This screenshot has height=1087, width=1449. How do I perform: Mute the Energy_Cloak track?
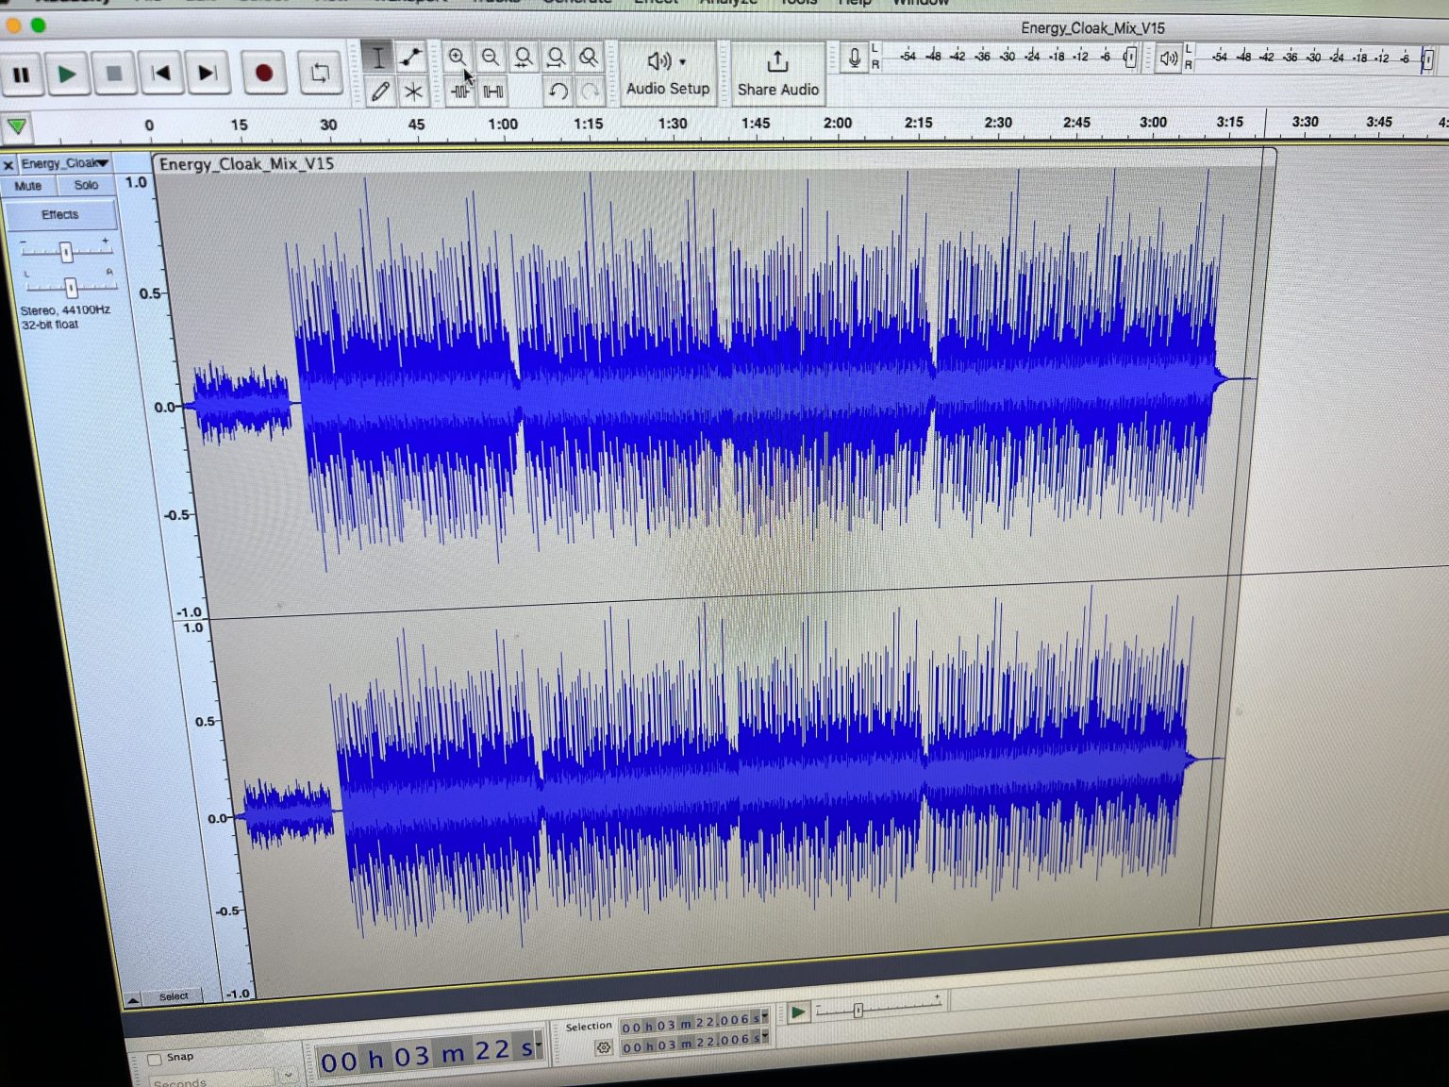click(x=27, y=185)
